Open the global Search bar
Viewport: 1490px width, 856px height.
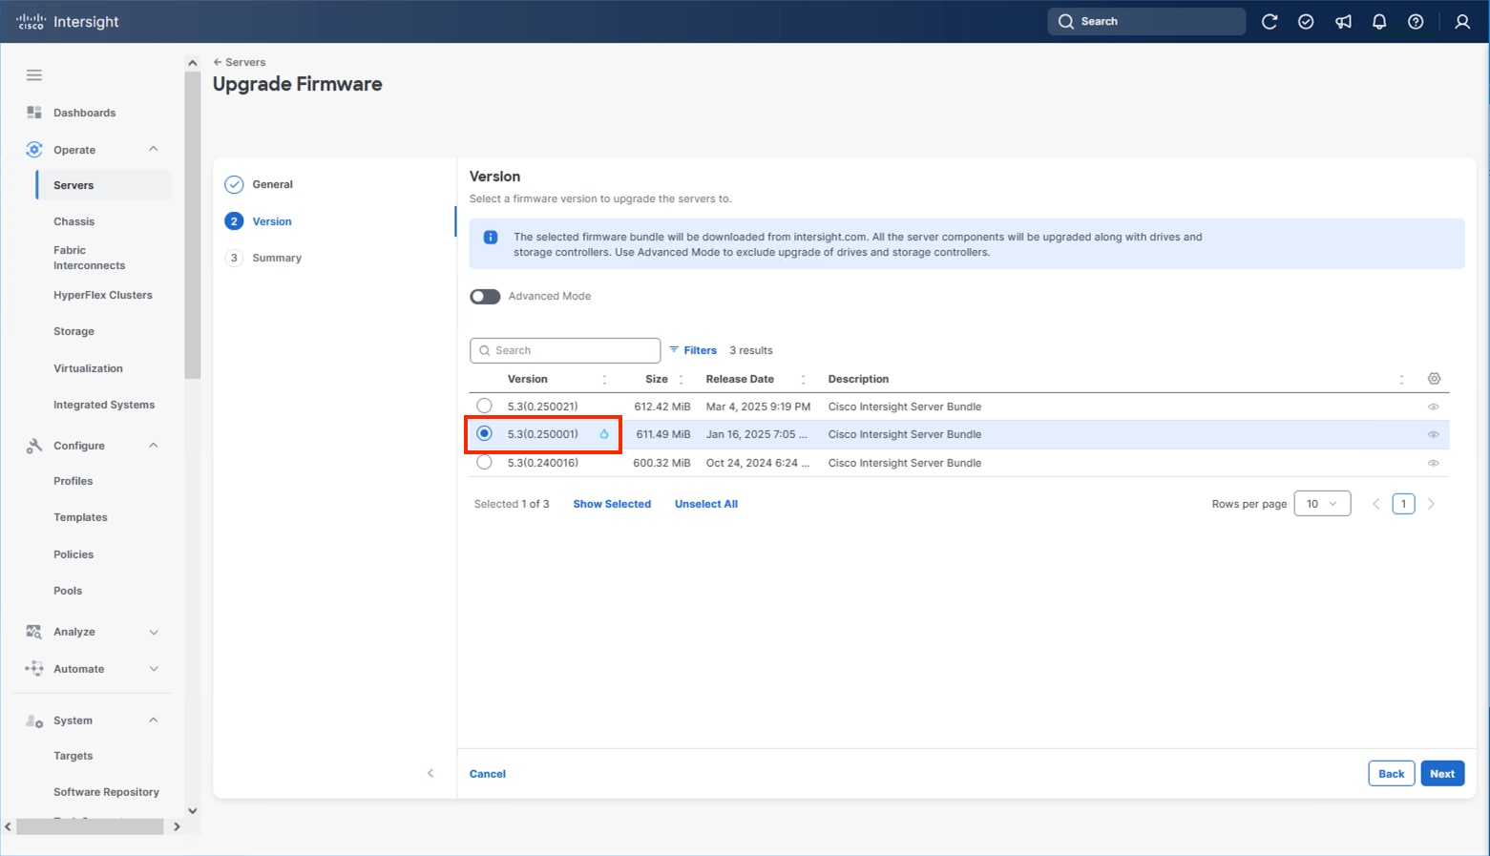(1145, 21)
